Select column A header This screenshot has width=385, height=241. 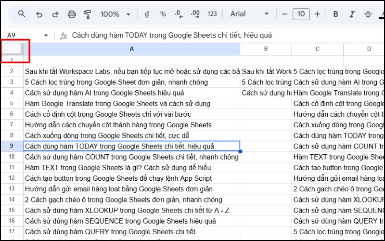[131, 49]
